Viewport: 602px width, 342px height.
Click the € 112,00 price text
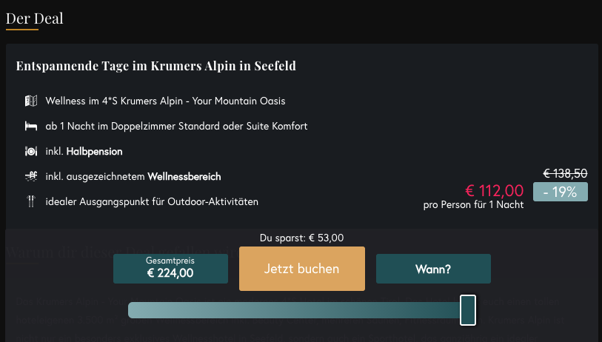pyautogui.click(x=494, y=191)
